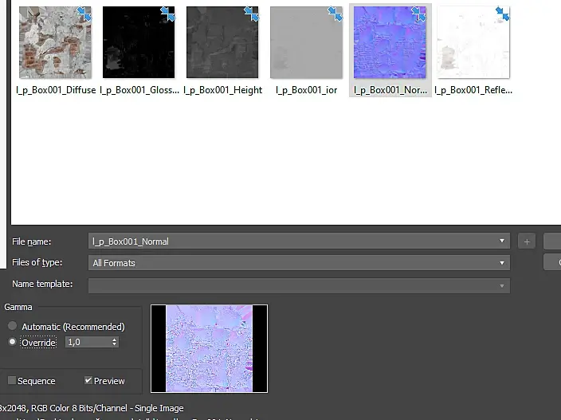The image size is (561, 420).
Task: Click the normal map preview image
Action: 210,348
